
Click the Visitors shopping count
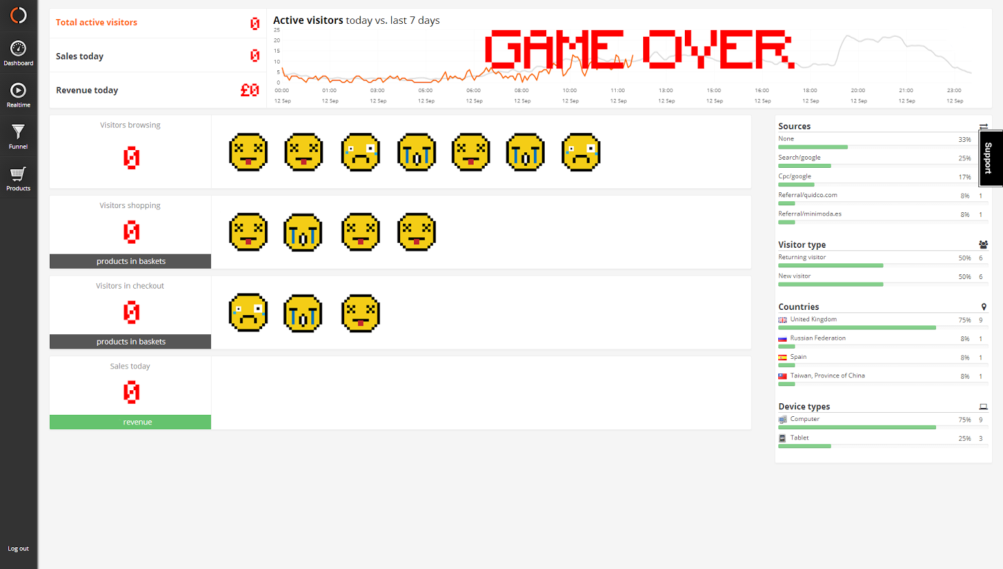pos(131,232)
